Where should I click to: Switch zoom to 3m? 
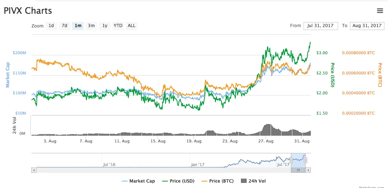pos(91,26)
